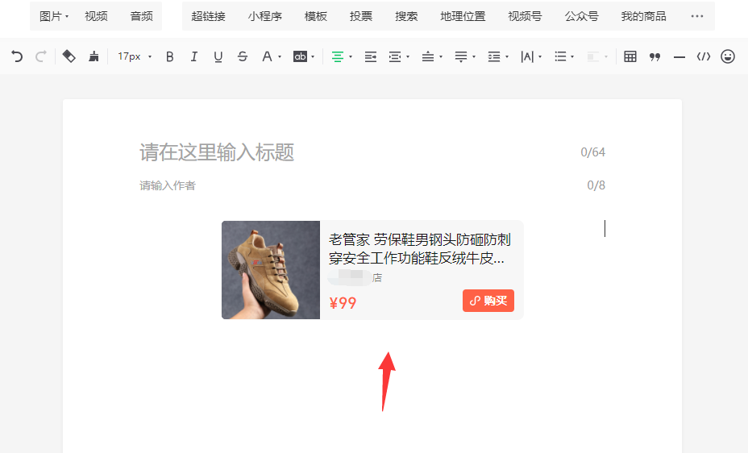The width and height of the screenshot is (748, 453).
Task: Open 我的商品
Action: pos(643,16)
